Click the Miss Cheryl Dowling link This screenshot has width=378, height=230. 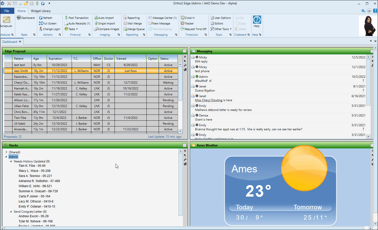(x=208, y=100)
